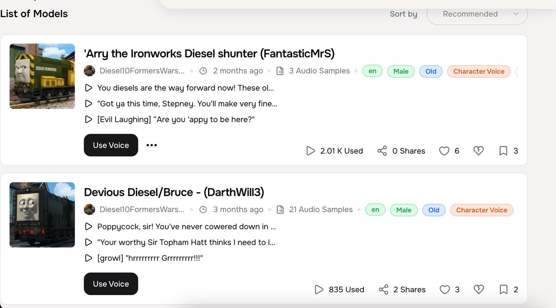Click the "List of Models" heading
Viewport: 556px width, 308px height.
pos(34,14)
